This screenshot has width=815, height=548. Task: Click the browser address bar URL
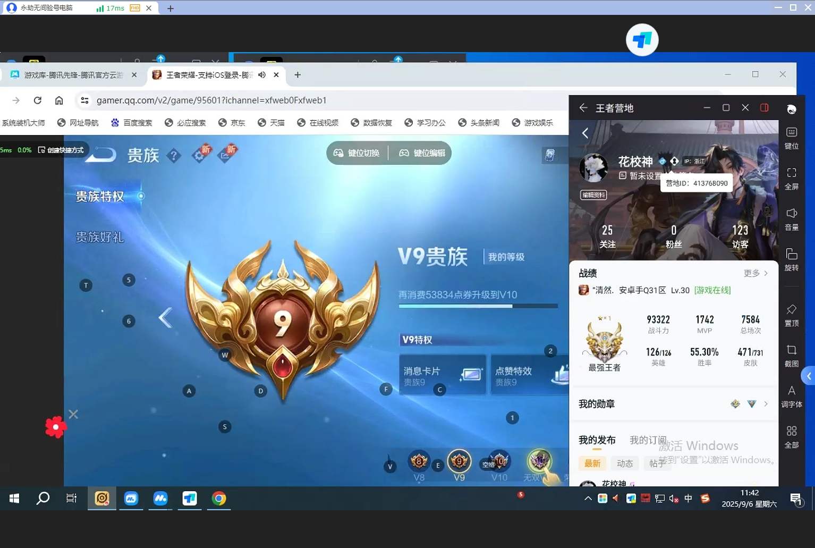[211, 100]
